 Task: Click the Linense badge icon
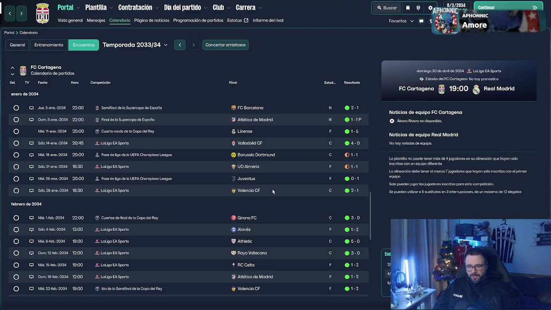pos(233,131)
